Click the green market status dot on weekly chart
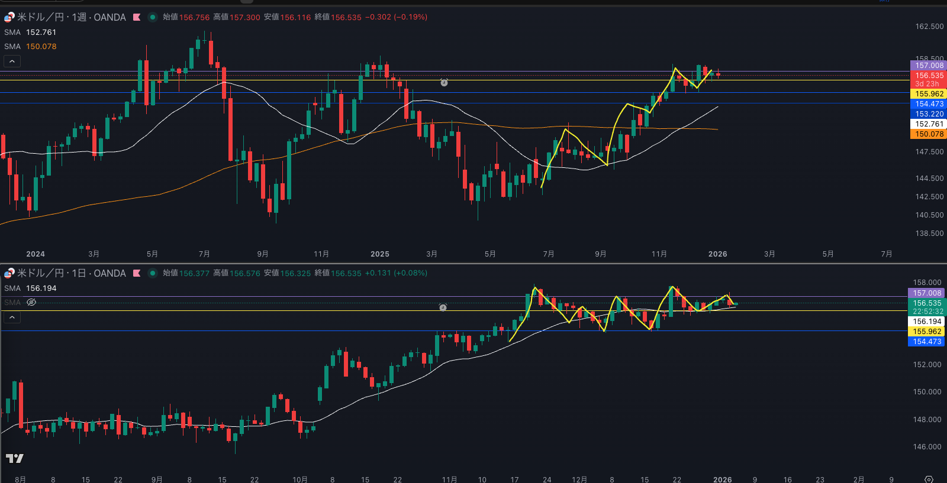 tap(152, 17)
